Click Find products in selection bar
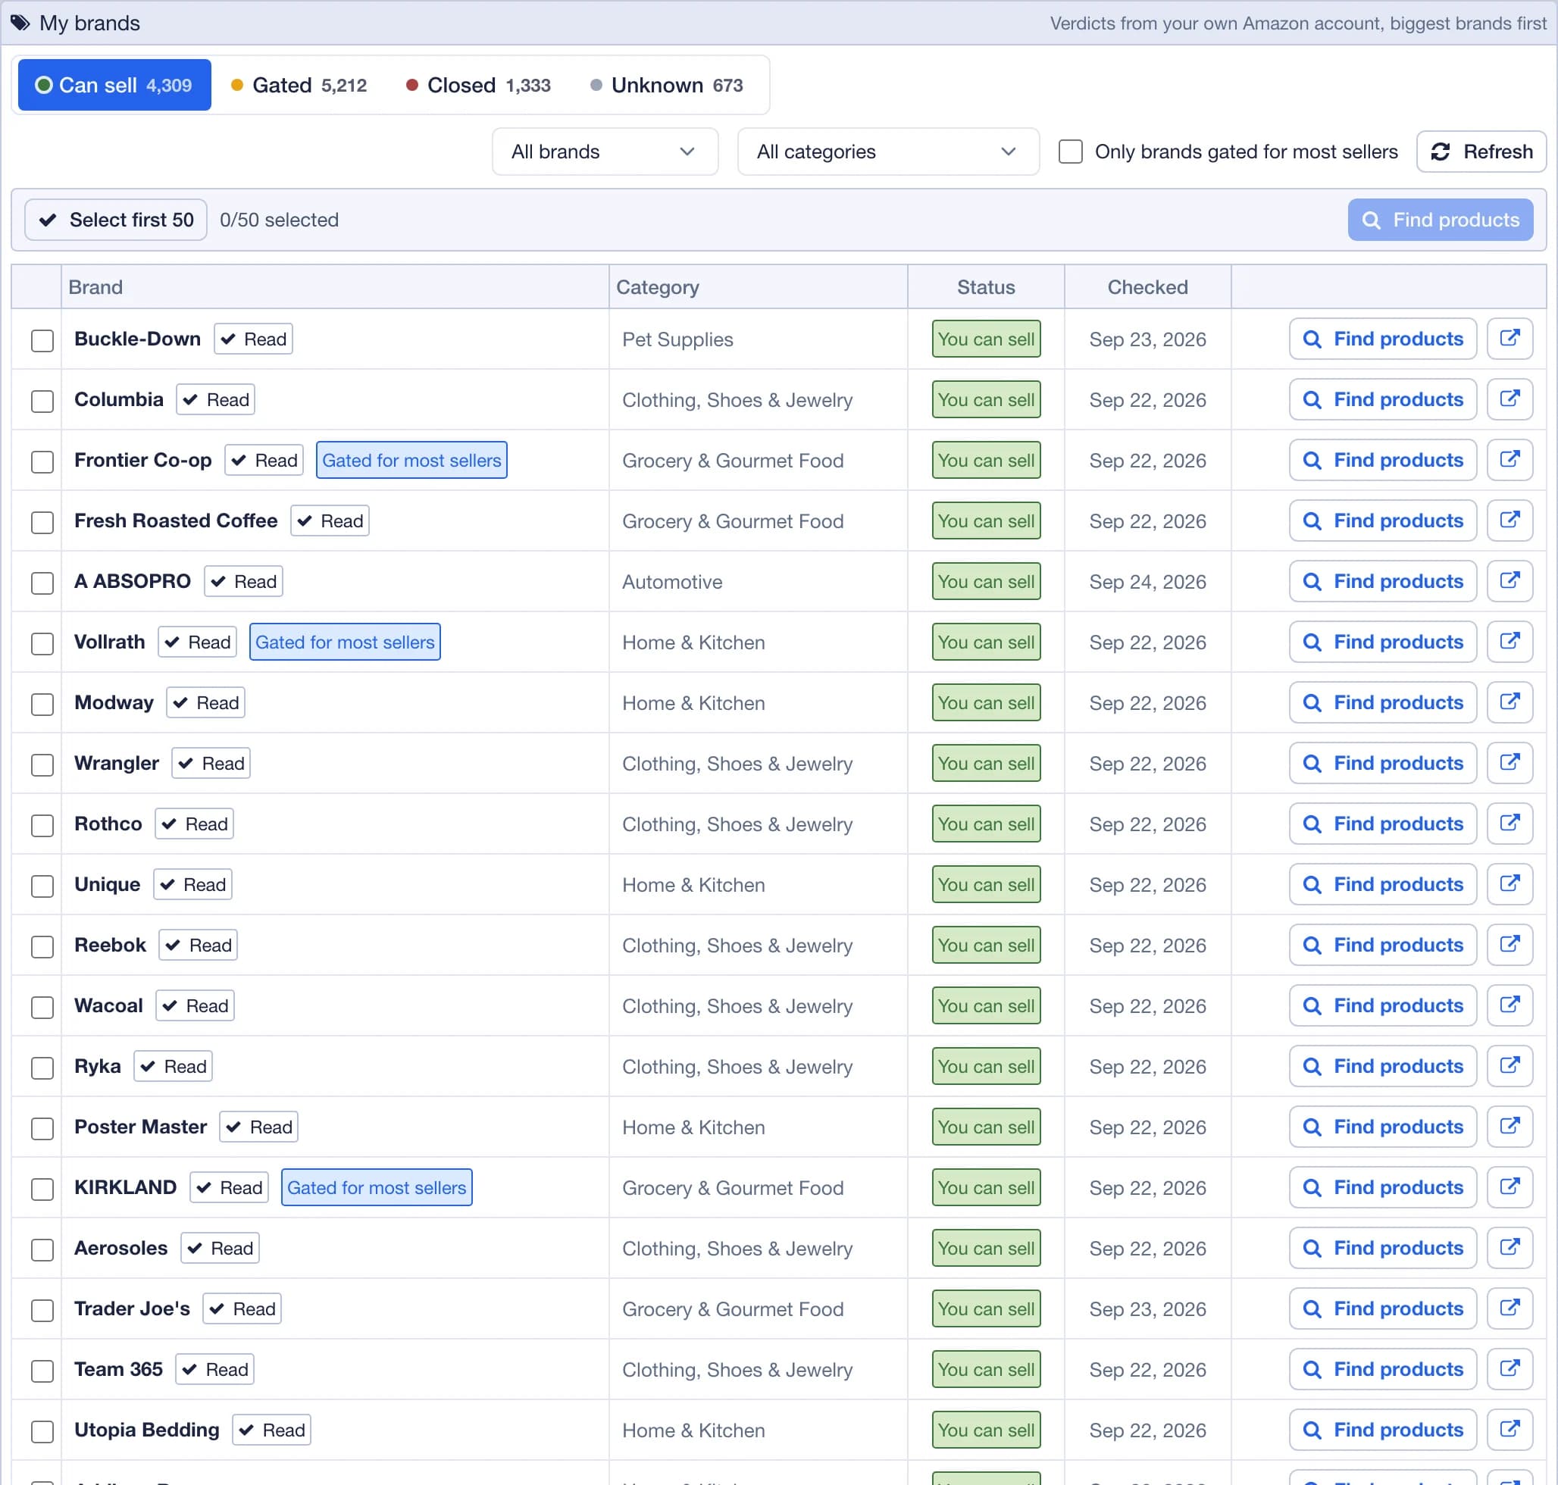This screenshot has height=1485, width=1558. click(x=1440, y=219)
